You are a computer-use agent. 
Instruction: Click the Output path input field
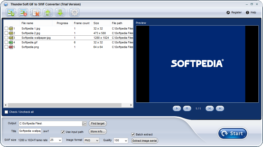click(x=51, y=124)
